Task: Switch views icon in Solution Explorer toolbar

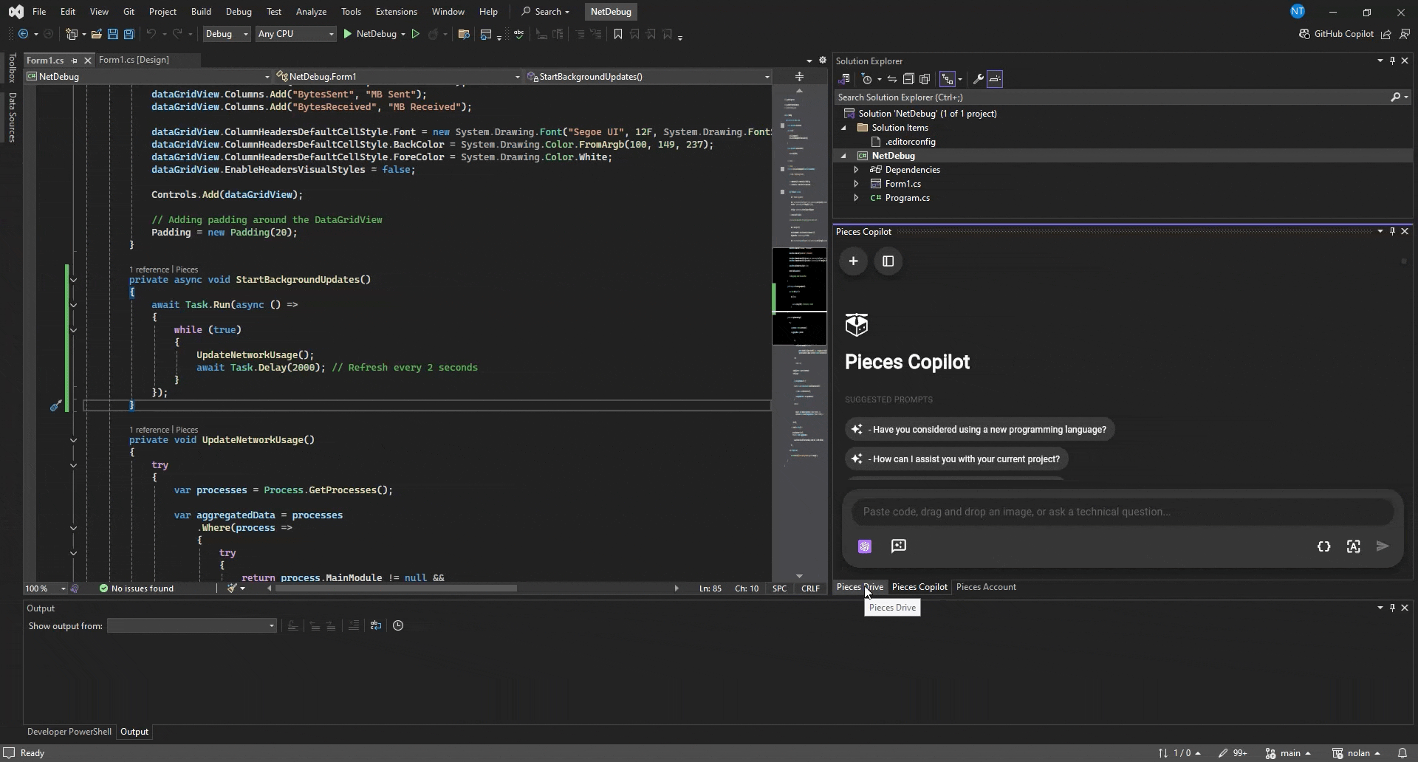Action: [844, 79]
